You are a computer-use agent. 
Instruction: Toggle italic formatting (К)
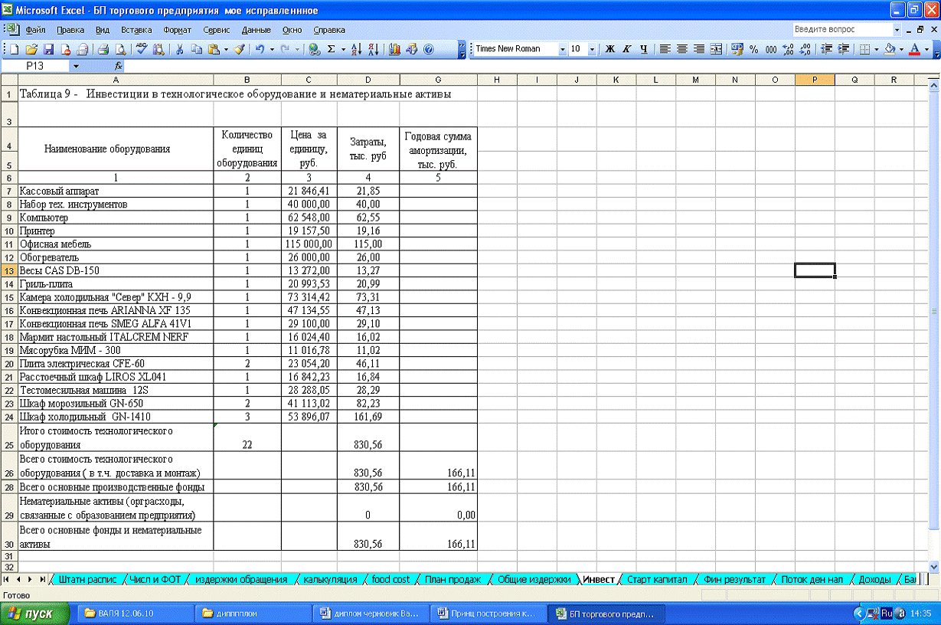pos(626,49)
